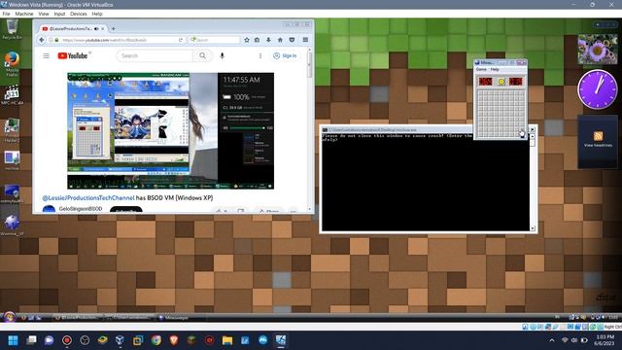This screenshot has height=350, width=622.
Task: Click the site info lock icon
Action: click(56, 40)
